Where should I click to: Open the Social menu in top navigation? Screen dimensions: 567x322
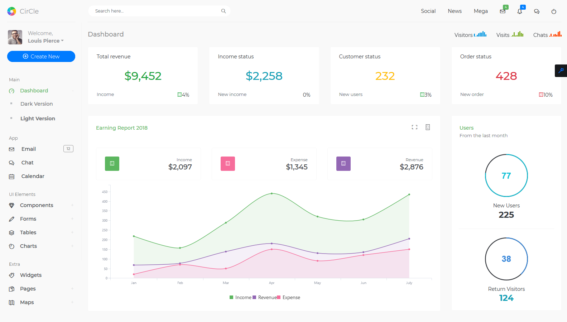pos(428,11)
